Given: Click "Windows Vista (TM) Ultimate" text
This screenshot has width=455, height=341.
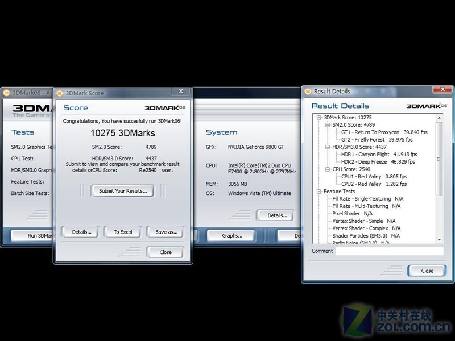Looking at the screenshot, I should click(259, 193).
